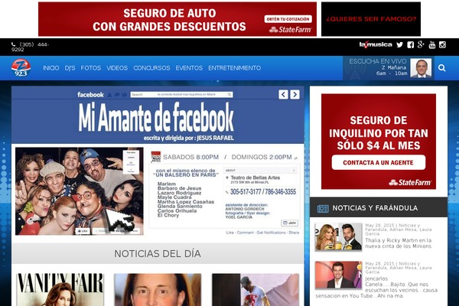Click CONTACTA A UN AGENTE button
This screenshot has width=459, height=306.
(x=378, y=162)
